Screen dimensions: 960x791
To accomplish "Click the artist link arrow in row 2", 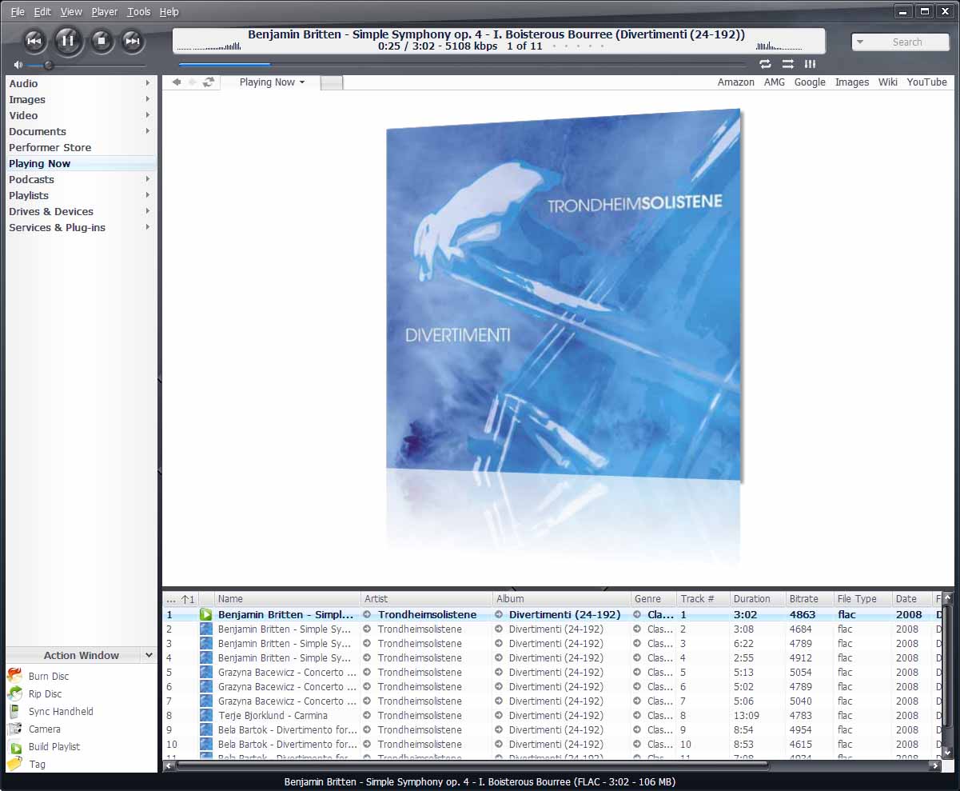I will point(367,629).
